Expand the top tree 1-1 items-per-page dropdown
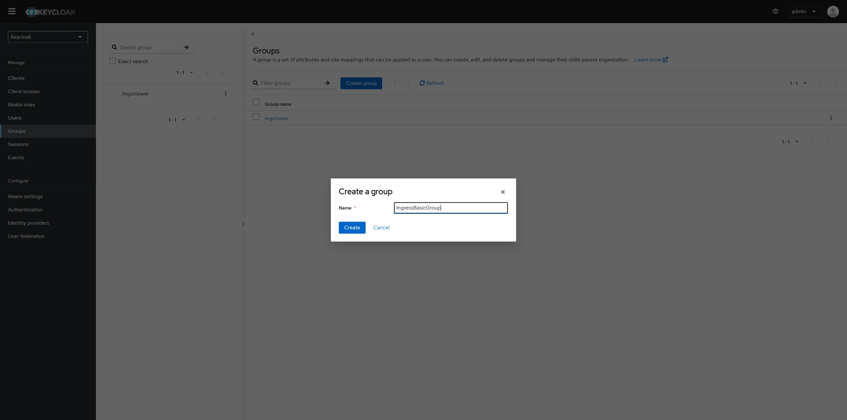This screenshot has height=420, width=847. click(x=185, y=73)
